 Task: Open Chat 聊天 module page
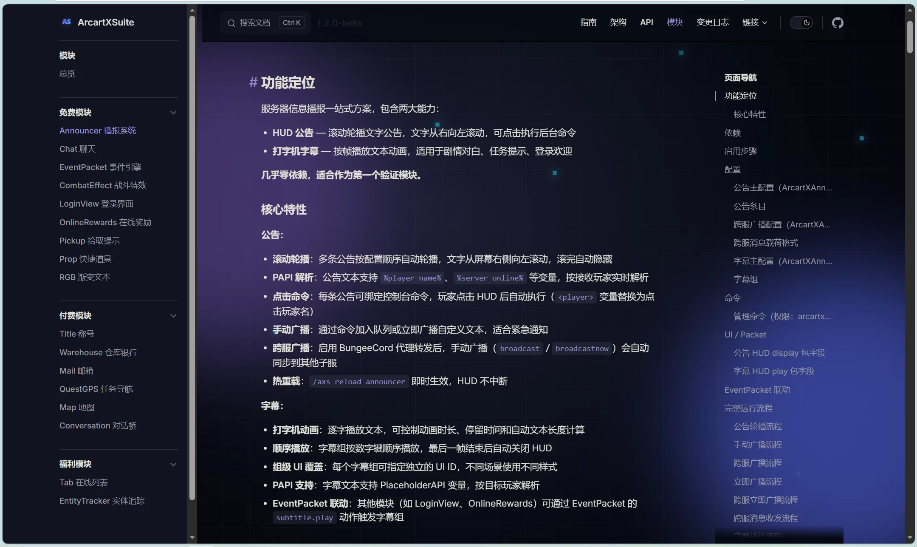point(77,149)
